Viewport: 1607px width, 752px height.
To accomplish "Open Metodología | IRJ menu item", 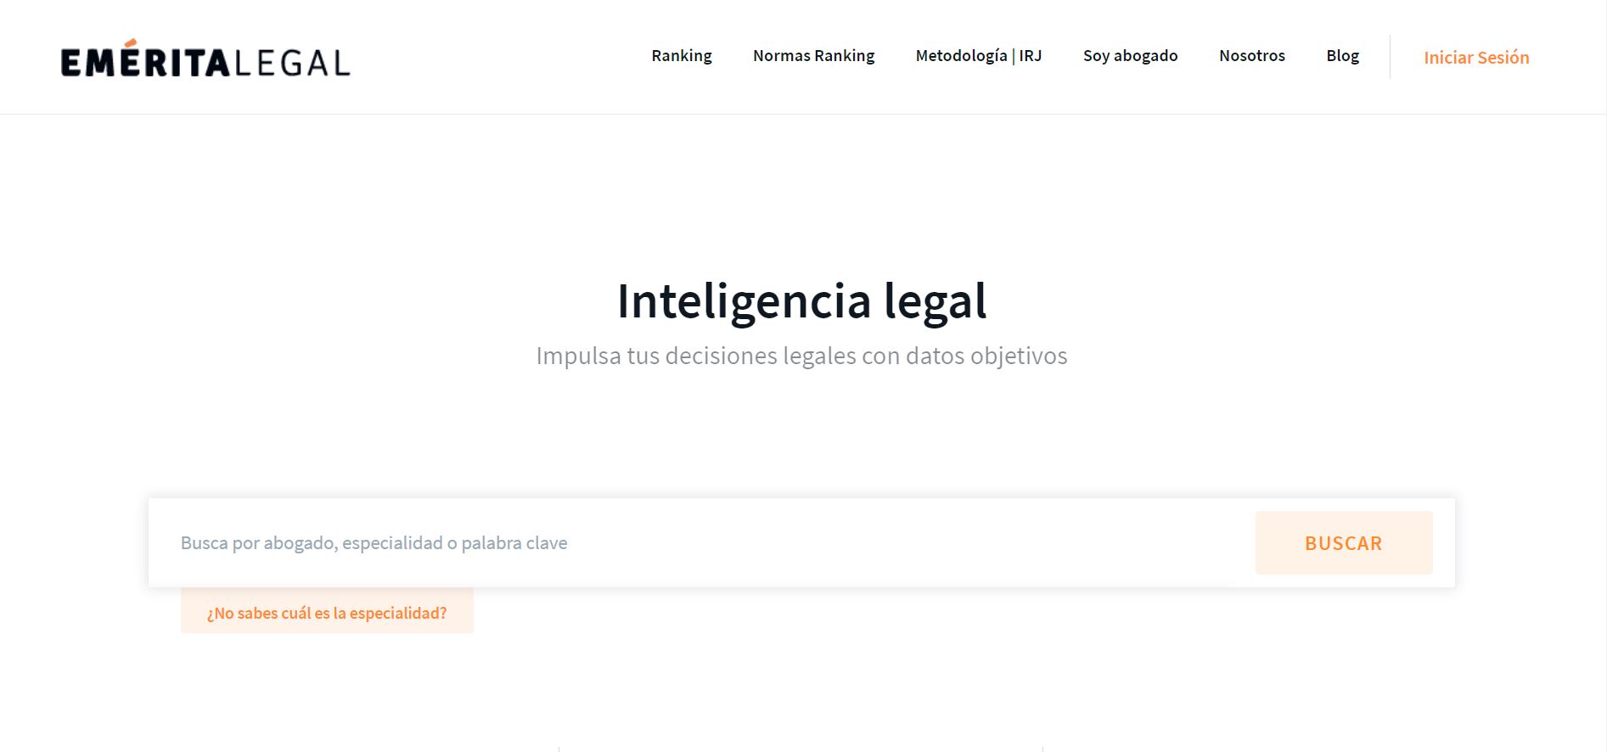I will click(x=978, y=56).
